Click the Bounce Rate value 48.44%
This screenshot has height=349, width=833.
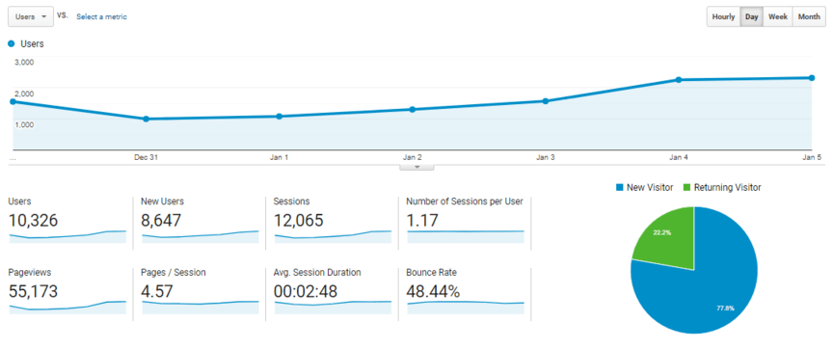pos(433,291)
